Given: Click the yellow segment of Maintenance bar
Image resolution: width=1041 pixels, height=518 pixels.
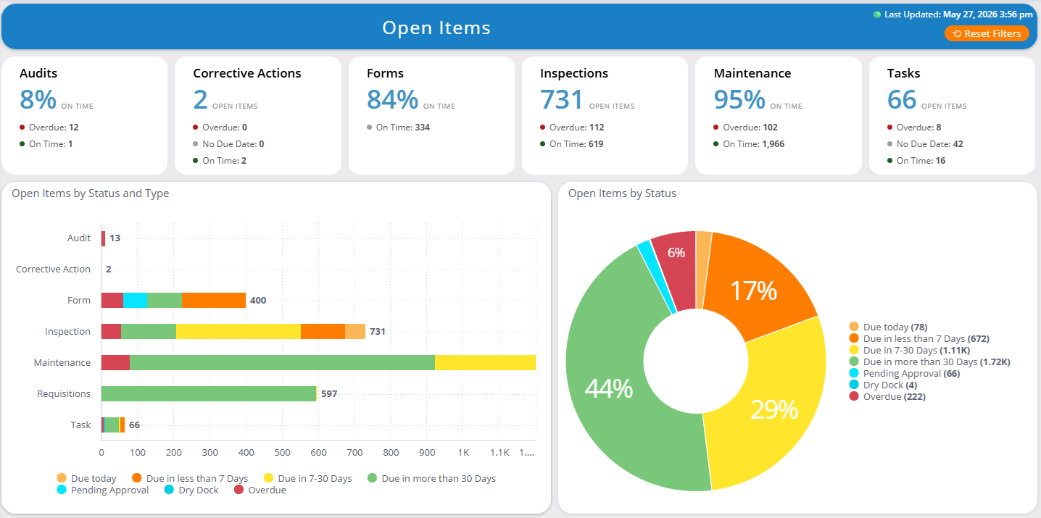Looking at the screenshot, I should coord(485,362).
